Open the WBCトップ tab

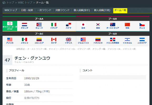coord(11,10)
